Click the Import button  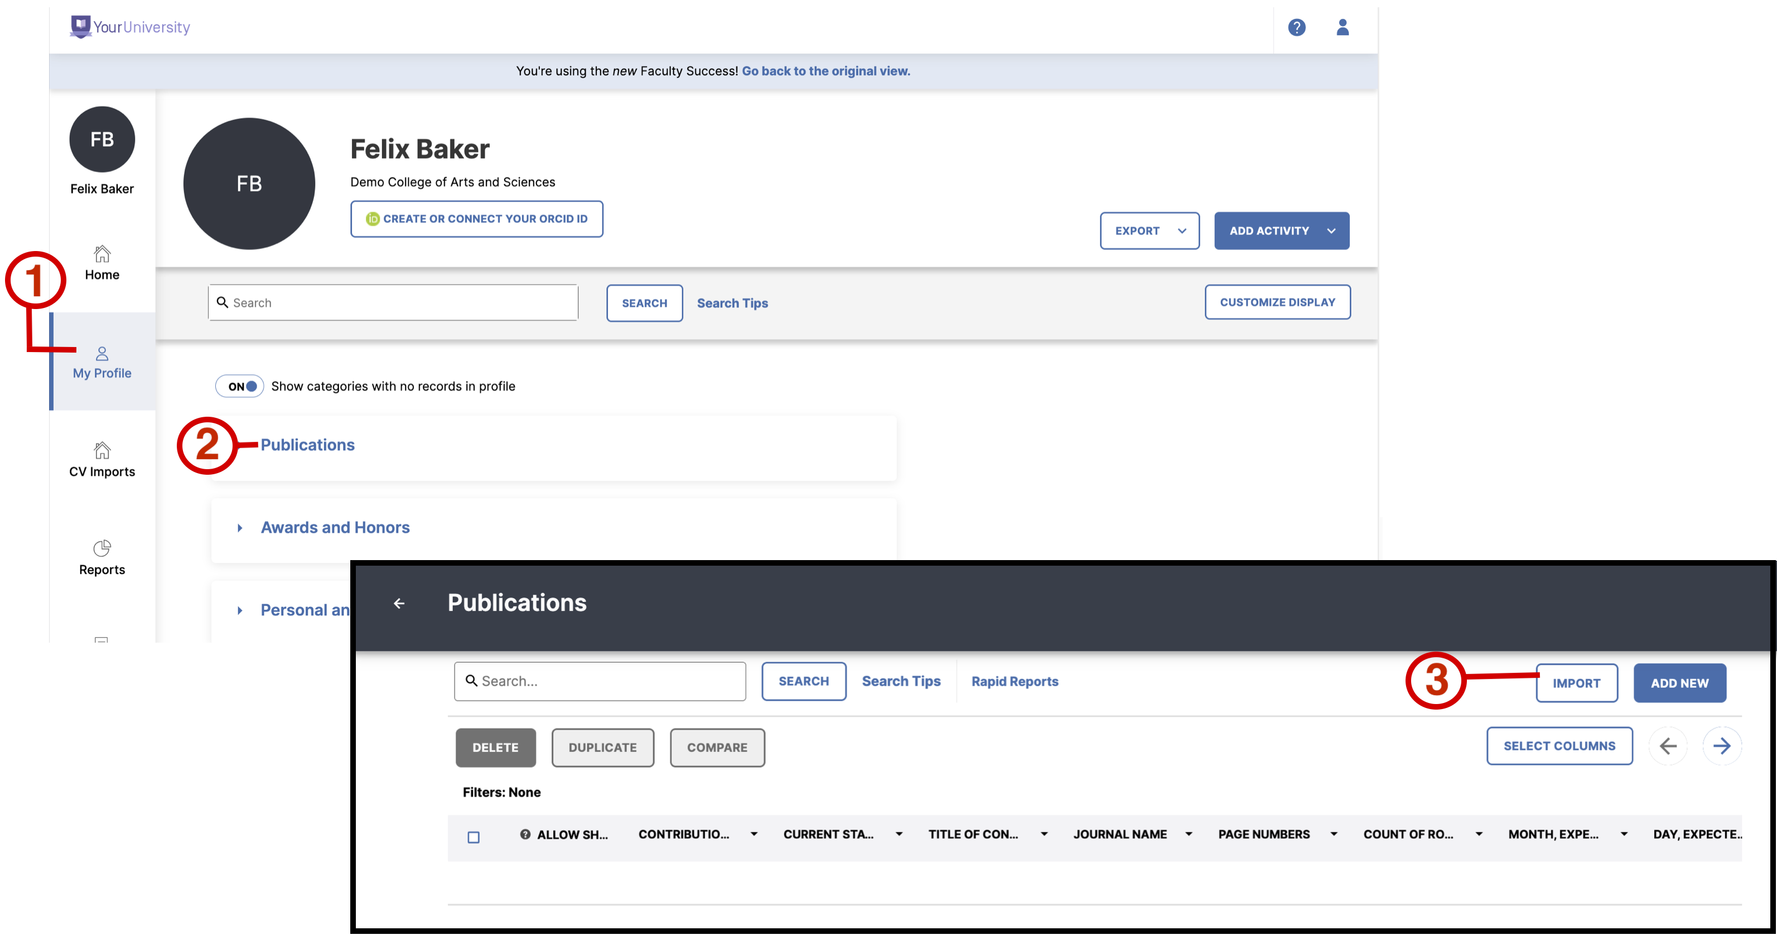pyautogui.click(x=1576, y=683)
